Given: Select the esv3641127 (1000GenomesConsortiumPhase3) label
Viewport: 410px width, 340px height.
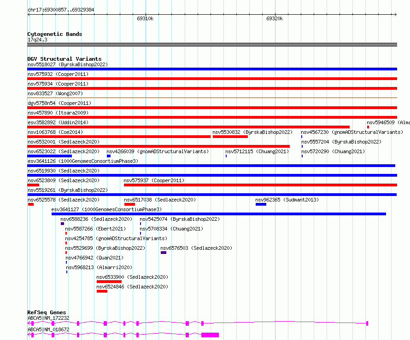Looking at the screenshot, I should 106,209.
